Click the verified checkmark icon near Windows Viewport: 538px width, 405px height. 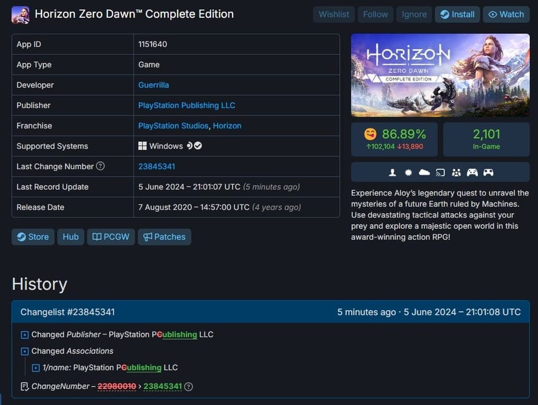pyautogui.click(x=198, y=146)
